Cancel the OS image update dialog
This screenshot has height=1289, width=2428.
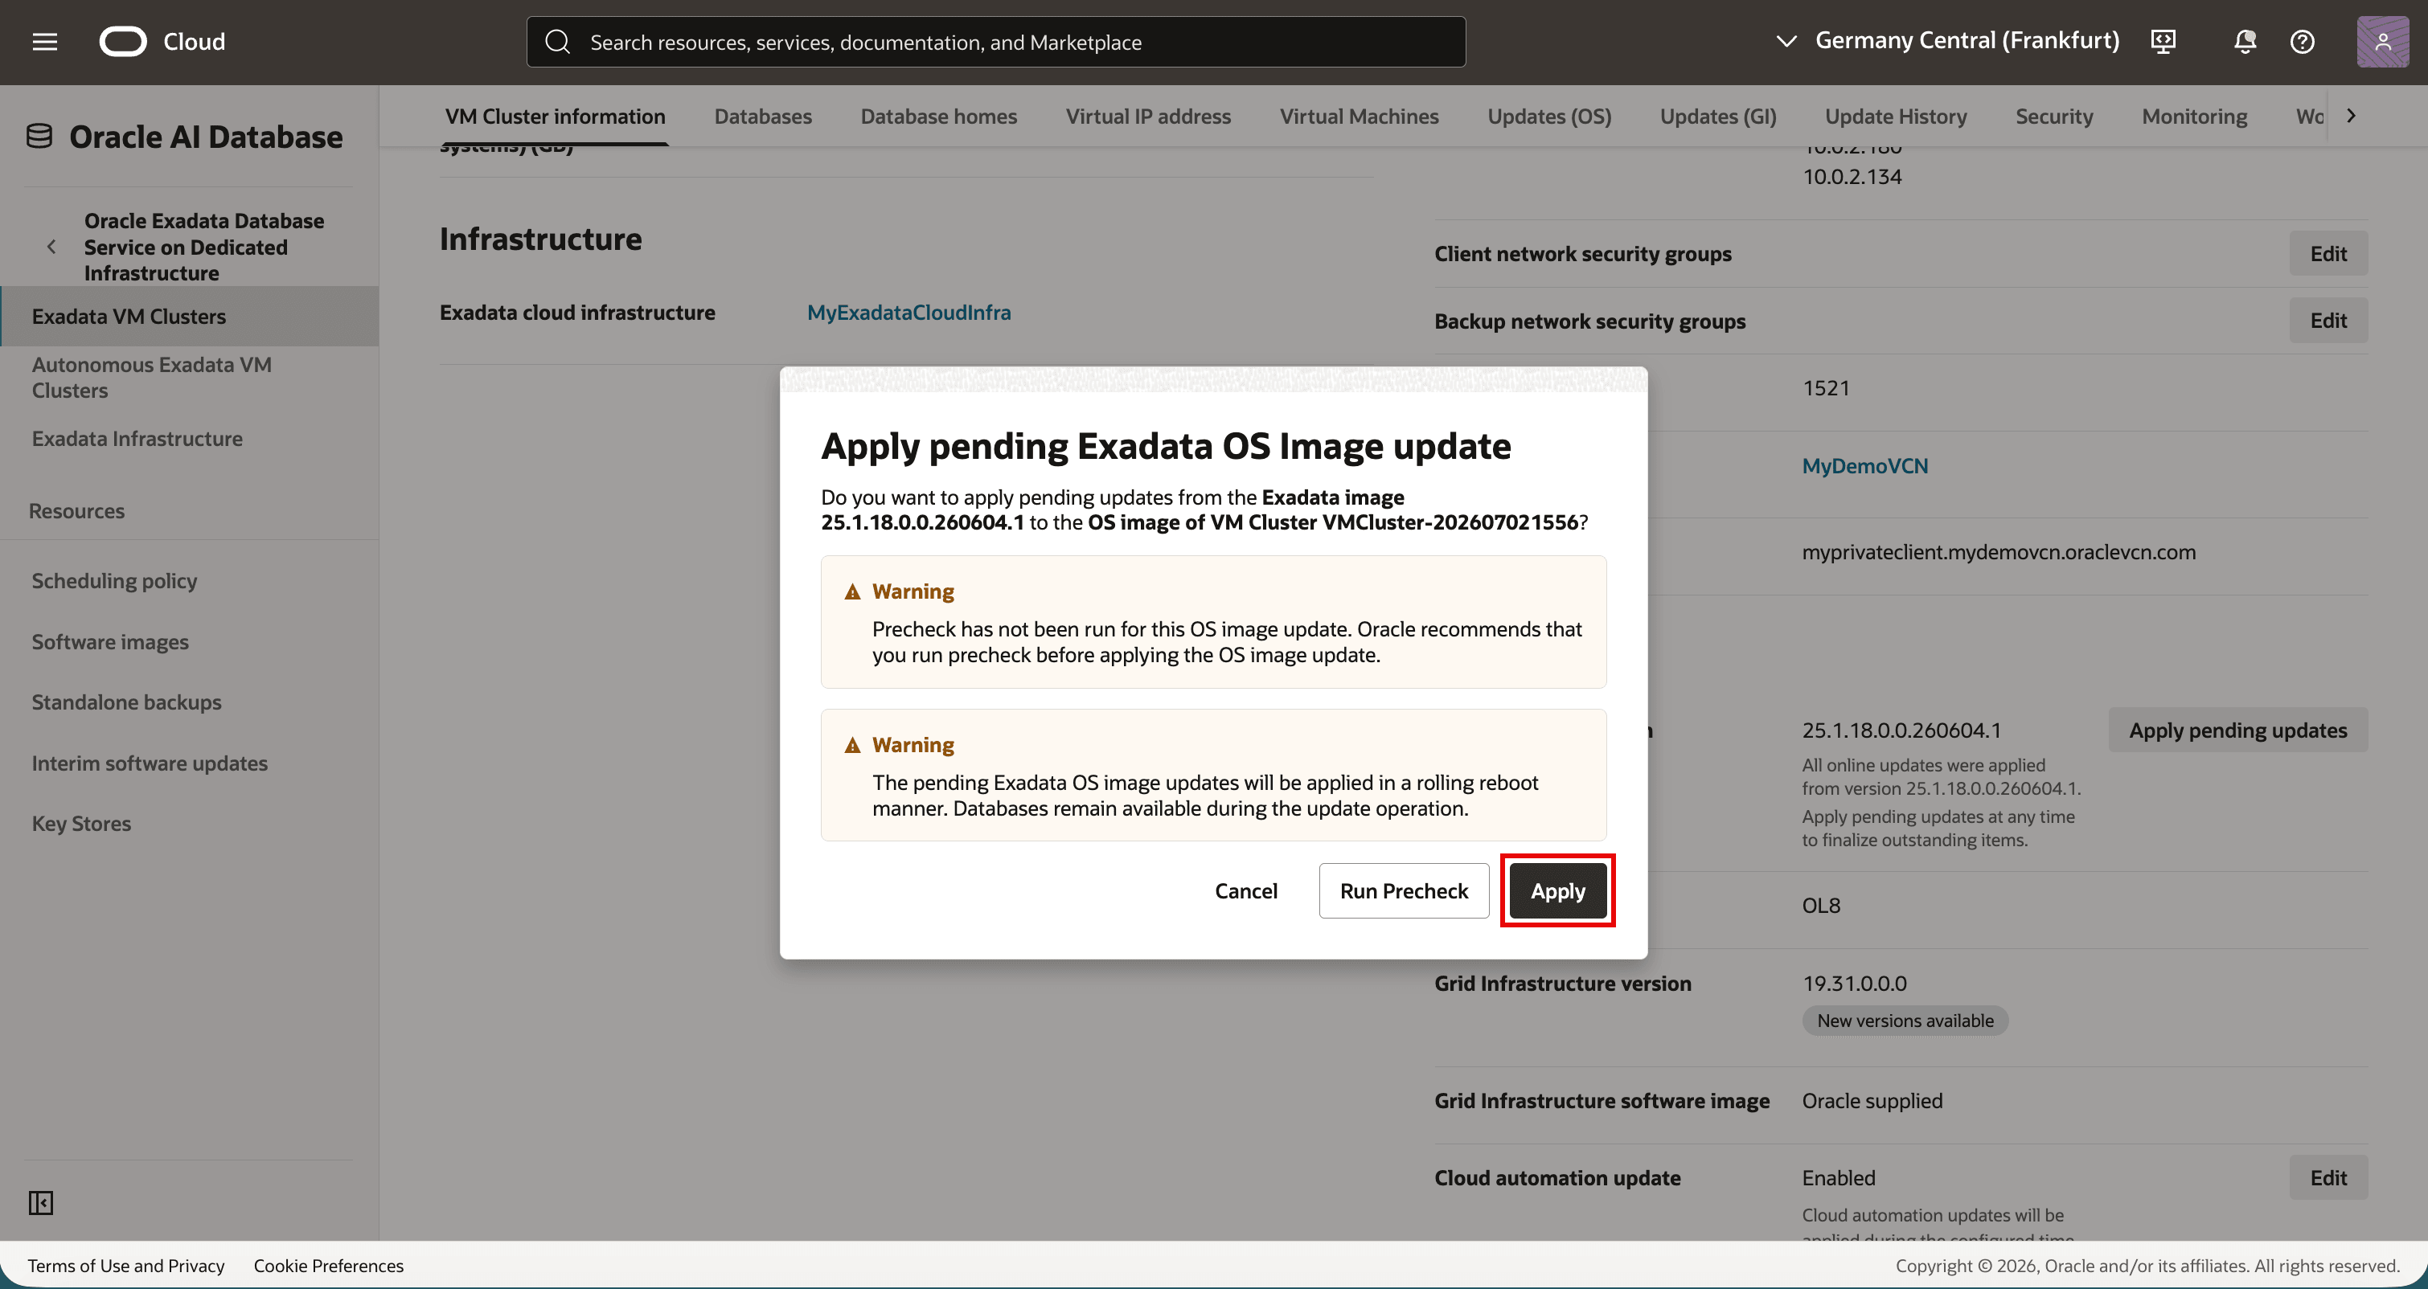pos(1245,890)
